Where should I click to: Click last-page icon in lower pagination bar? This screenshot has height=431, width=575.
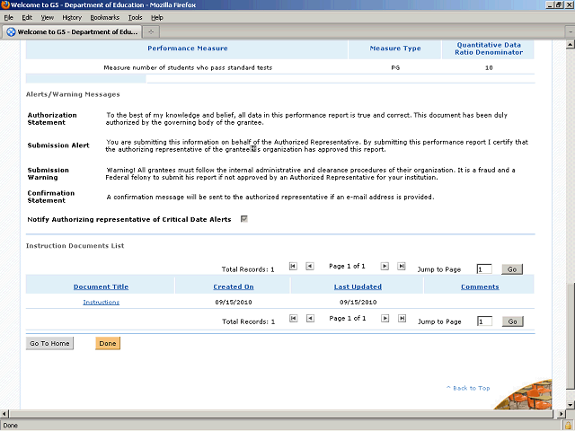click(x=402, y=318)
